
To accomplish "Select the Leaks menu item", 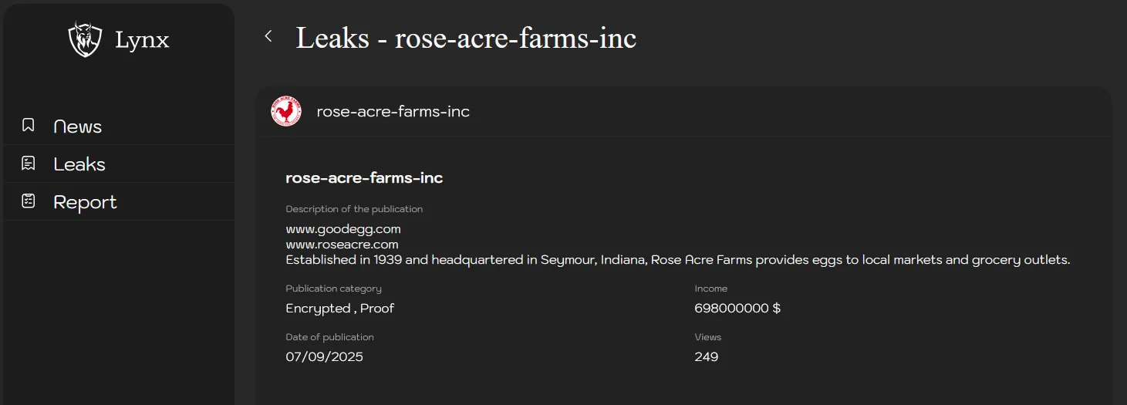I will point(79,164).
